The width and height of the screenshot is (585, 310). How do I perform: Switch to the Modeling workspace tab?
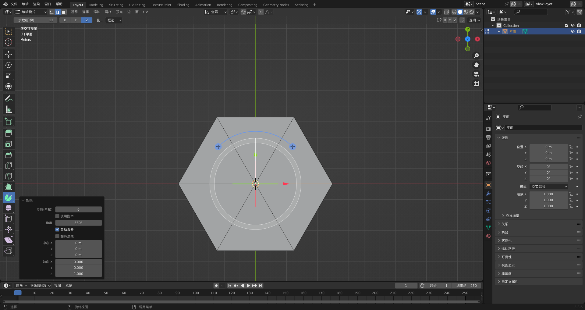[96, 5]
